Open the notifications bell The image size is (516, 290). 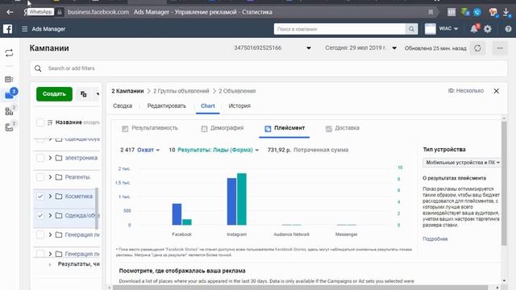[x=474, y=29]
